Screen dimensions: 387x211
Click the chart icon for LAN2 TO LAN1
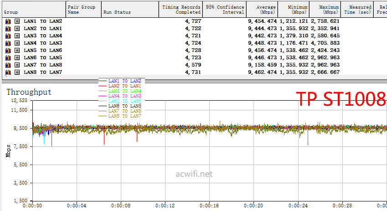[8, 29]
